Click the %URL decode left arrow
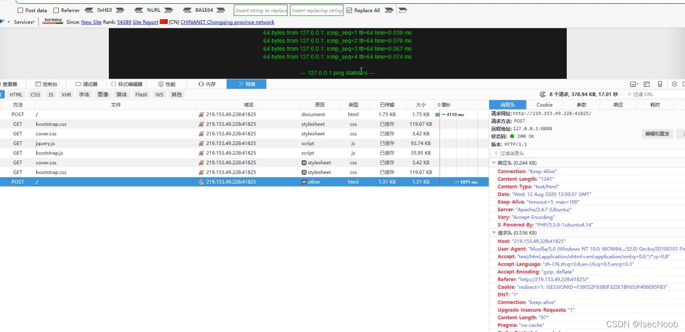The height and width of the screenshot is (332, 685). [139, 10]
